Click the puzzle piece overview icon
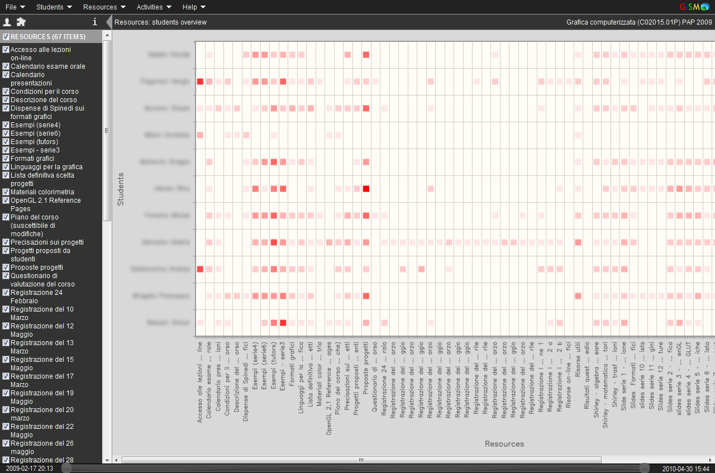The height and width of the screenshot is (473, 715). point(21,22)
